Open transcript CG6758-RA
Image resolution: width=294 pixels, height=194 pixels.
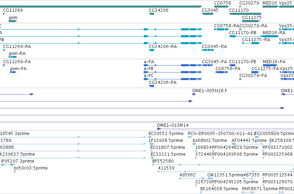click(x=222, y=29)
